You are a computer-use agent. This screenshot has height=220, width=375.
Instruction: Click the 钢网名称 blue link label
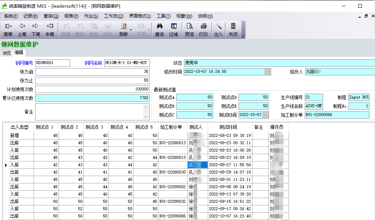[x=93, y=63]
